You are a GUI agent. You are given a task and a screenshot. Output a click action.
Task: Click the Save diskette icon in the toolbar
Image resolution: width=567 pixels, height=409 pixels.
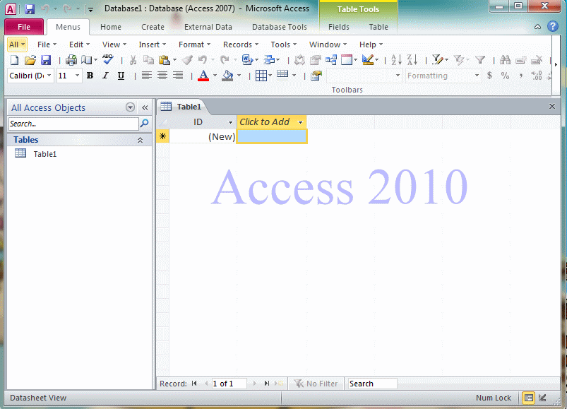pyautogui.click(x=46, y=60)
